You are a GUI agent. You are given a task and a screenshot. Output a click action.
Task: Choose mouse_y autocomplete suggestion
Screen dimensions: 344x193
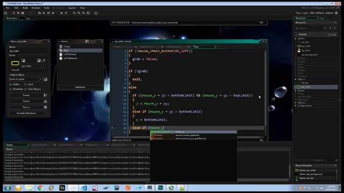point(193,132)
